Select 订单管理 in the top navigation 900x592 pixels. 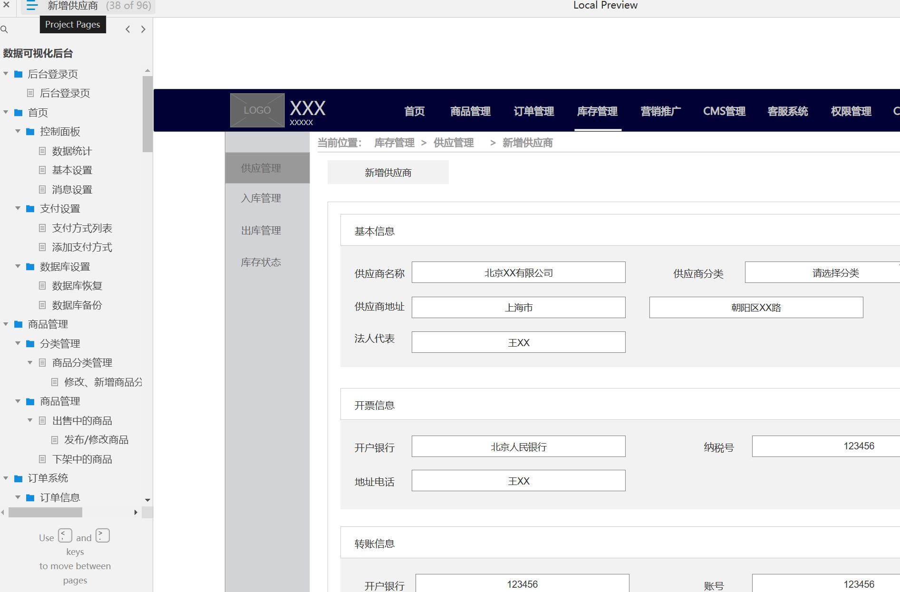(x=534, y=111)
